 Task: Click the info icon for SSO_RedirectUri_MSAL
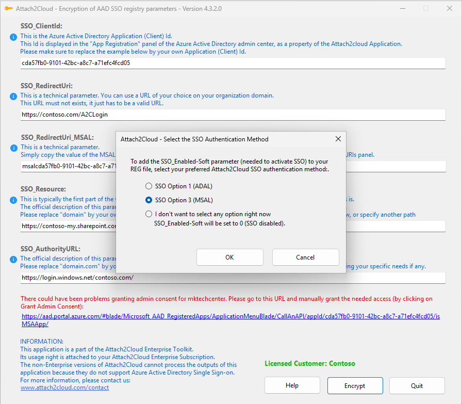click(13, 147)
